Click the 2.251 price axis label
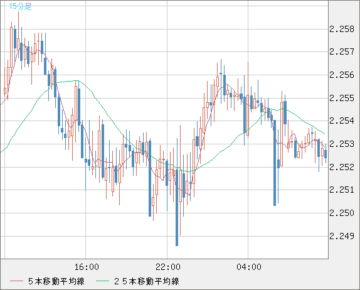Viewport: 360px width, 290px height. click(342, 190)
